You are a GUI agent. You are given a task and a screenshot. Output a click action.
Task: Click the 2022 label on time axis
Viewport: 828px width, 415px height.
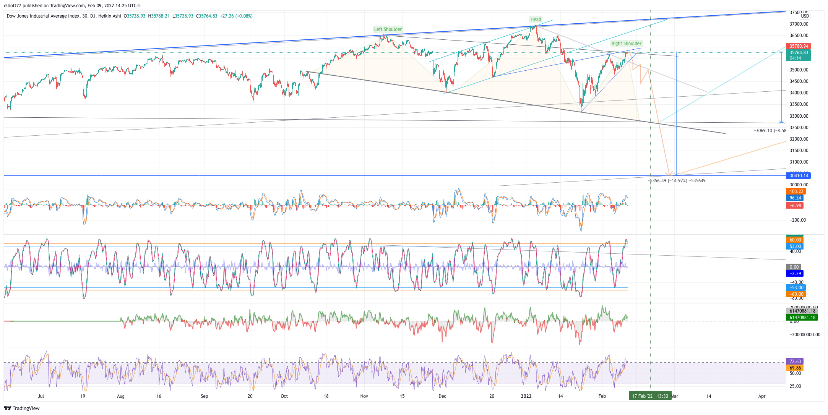(526, 396)
